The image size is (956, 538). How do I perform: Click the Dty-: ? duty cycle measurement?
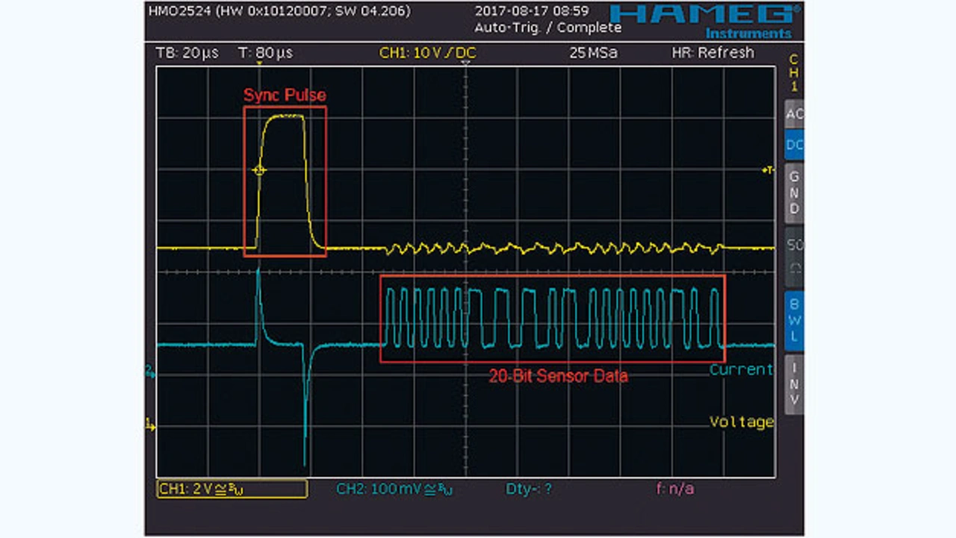point(529,489)
